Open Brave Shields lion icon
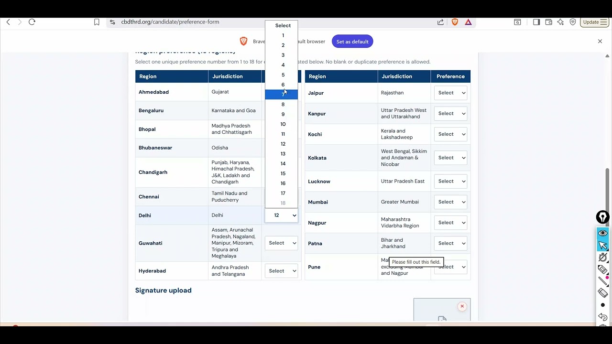The image size is (612, 344). coord(455,22)
